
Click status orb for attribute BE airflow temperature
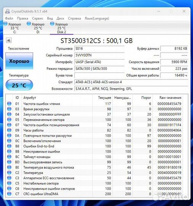9,167
